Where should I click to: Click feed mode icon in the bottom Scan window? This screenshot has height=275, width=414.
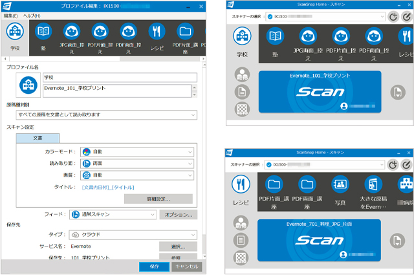(397, 241)
